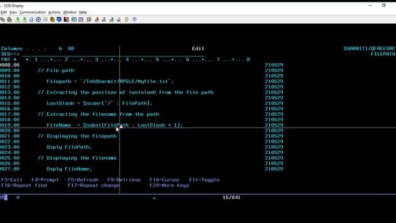Click the F24=More keys label
396x223 pixels.
[x=169, y=185]
